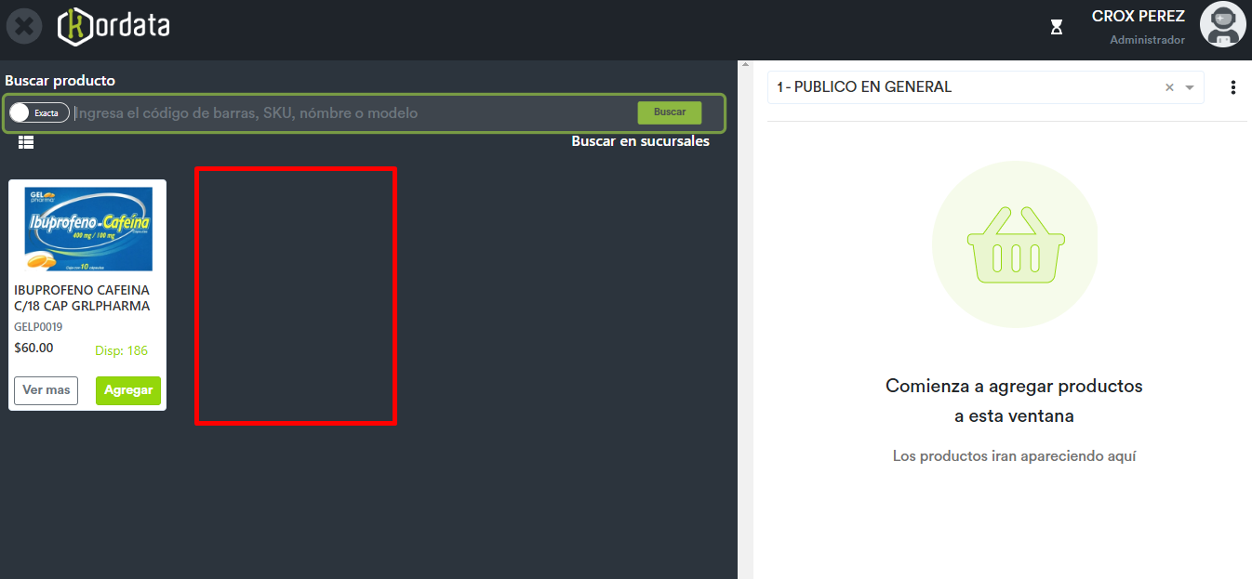This screenshot has width=1252, height=579.
Task: Open the three-dot options menu
Action: coord(1233,87)
